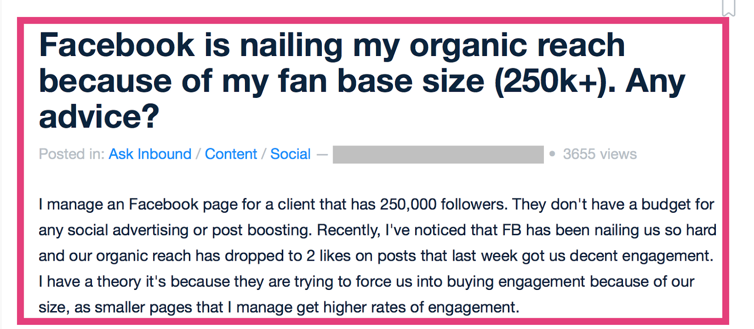Screen dimensions: 754x329
Task: Click the grayed-out redacted author bar
Action: [x=438, y=154]
